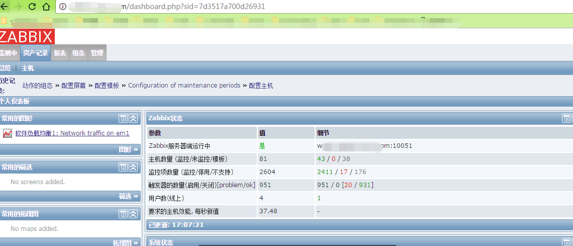Collapse the 常用的图形 panel
The width and height of the screenshot is (573, 246).
(133, 118)
